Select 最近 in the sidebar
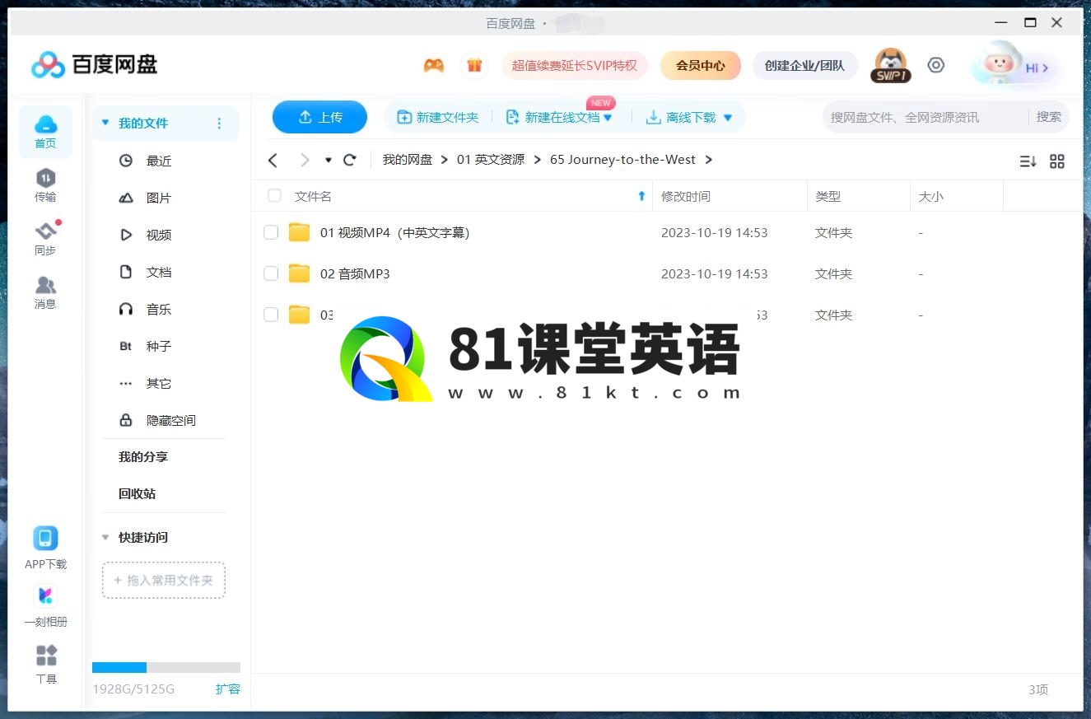 point(159,161)
